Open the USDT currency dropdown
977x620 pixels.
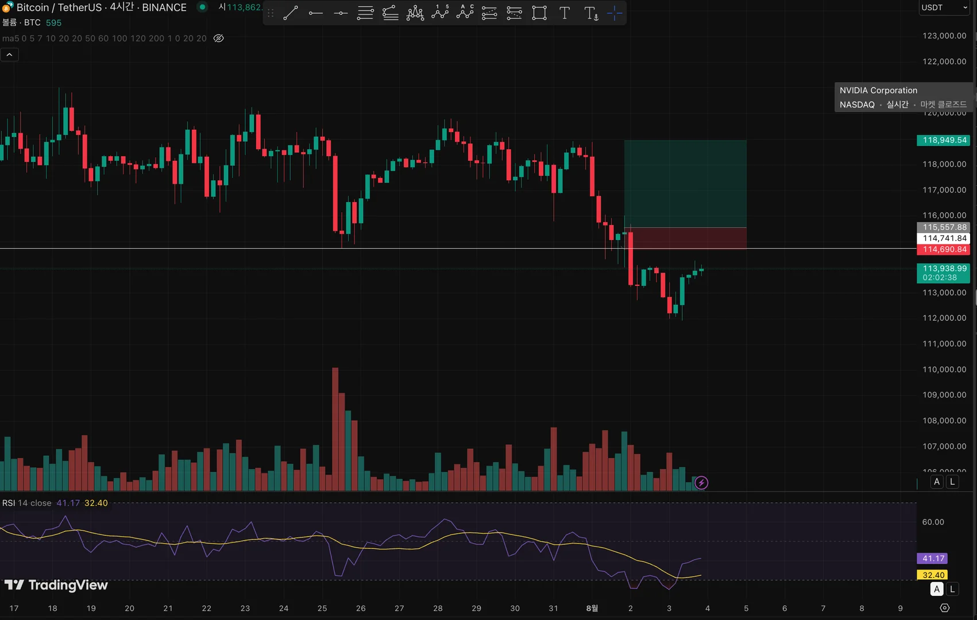coord(945,7)
